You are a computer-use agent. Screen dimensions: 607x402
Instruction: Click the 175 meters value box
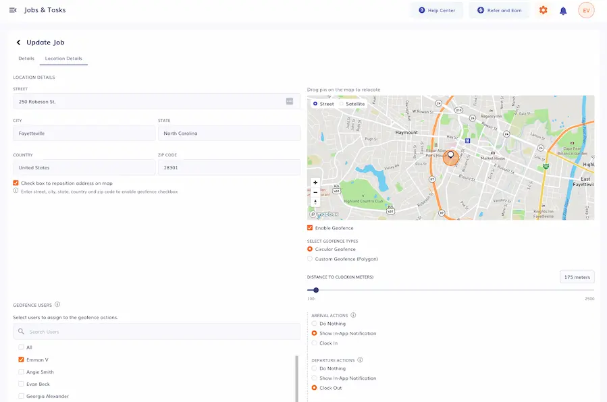577,277
